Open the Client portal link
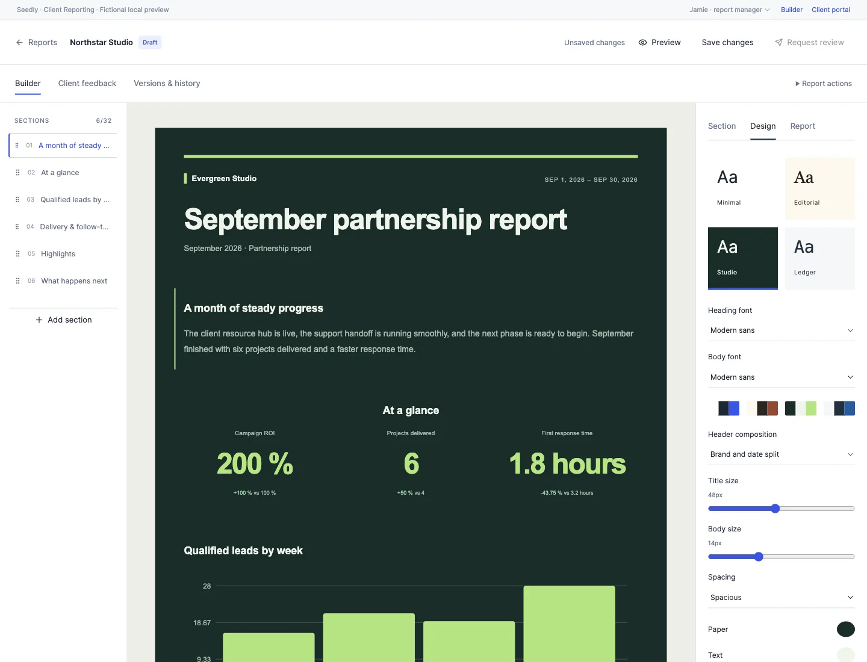Viewport: 867px width, 662px height. (831, 10)
